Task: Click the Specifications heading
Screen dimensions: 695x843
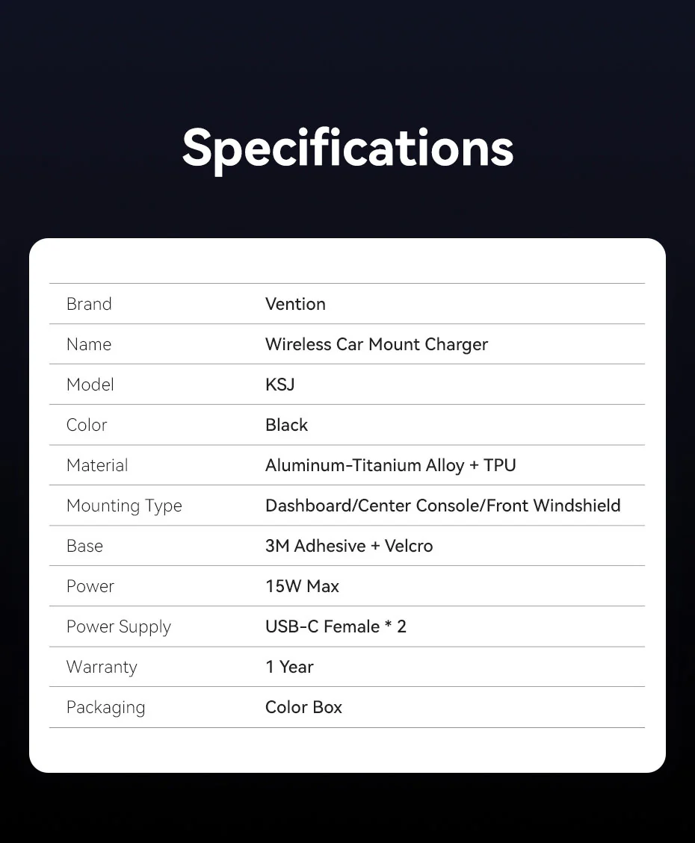Action: point(347,147)
